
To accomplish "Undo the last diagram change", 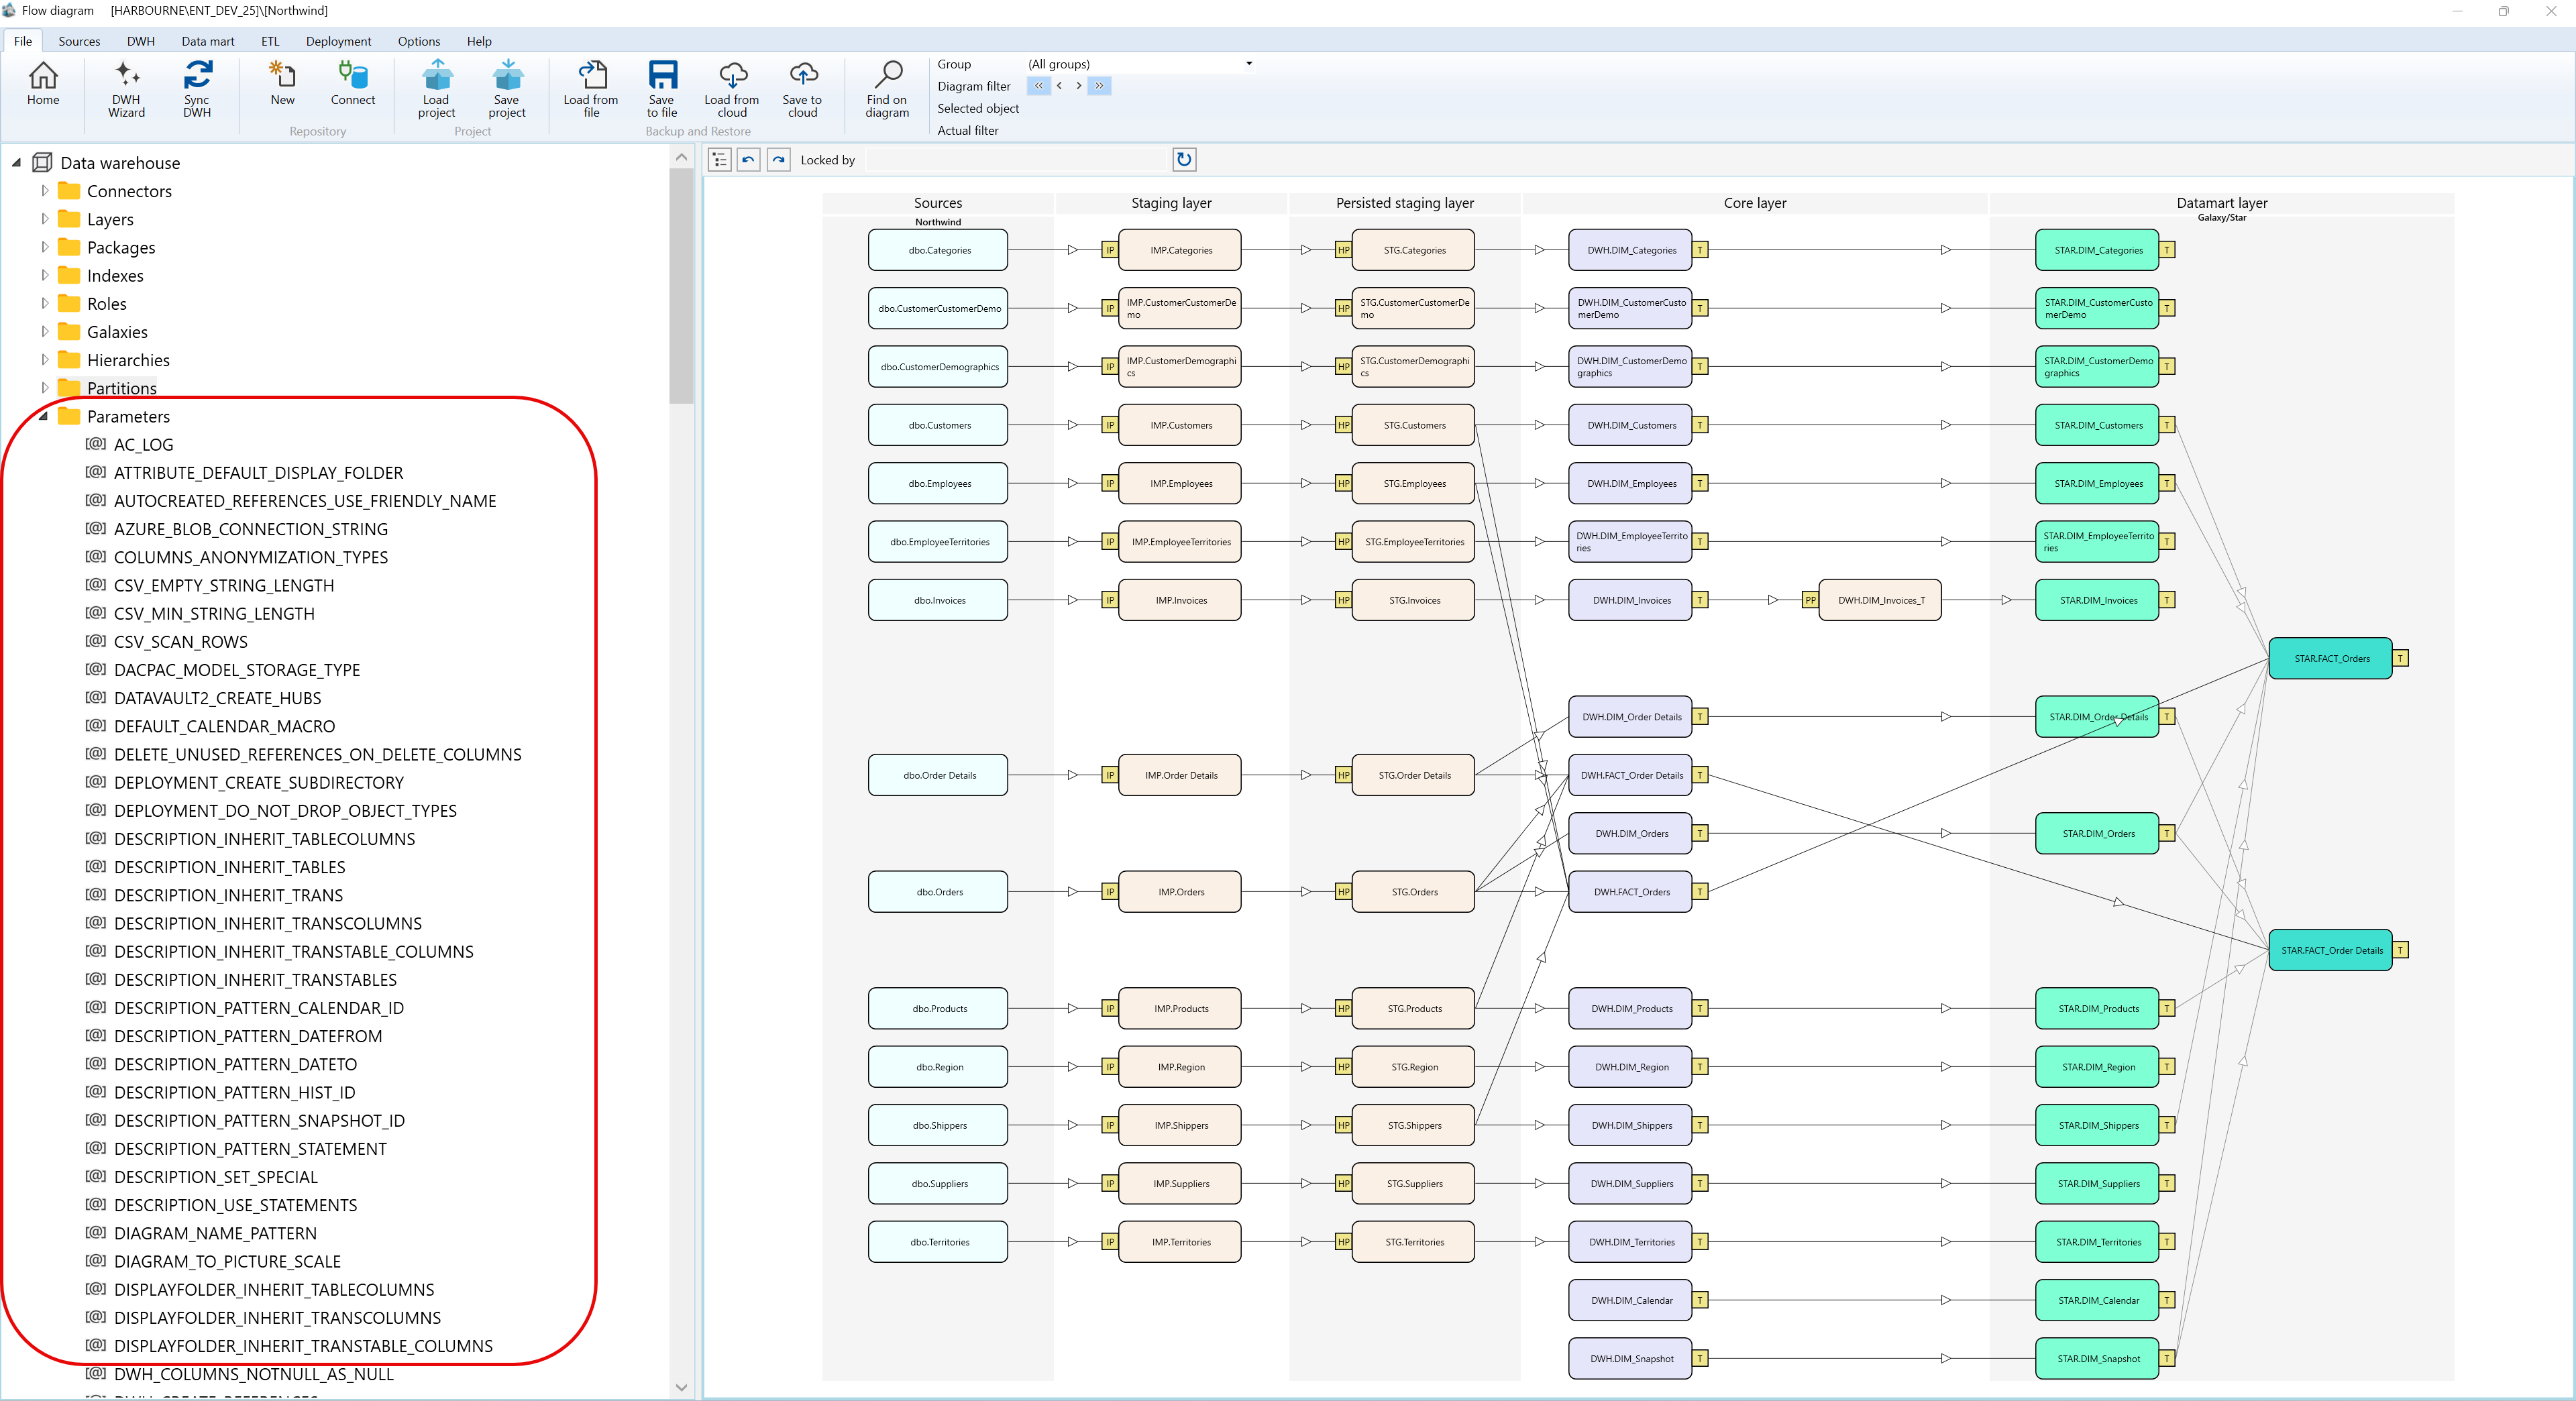I will click(749, 160).
